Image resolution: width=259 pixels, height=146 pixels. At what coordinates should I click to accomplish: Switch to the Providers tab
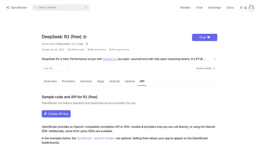coord(68,81)
